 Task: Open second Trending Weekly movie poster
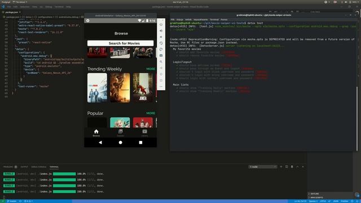[120, 88]
